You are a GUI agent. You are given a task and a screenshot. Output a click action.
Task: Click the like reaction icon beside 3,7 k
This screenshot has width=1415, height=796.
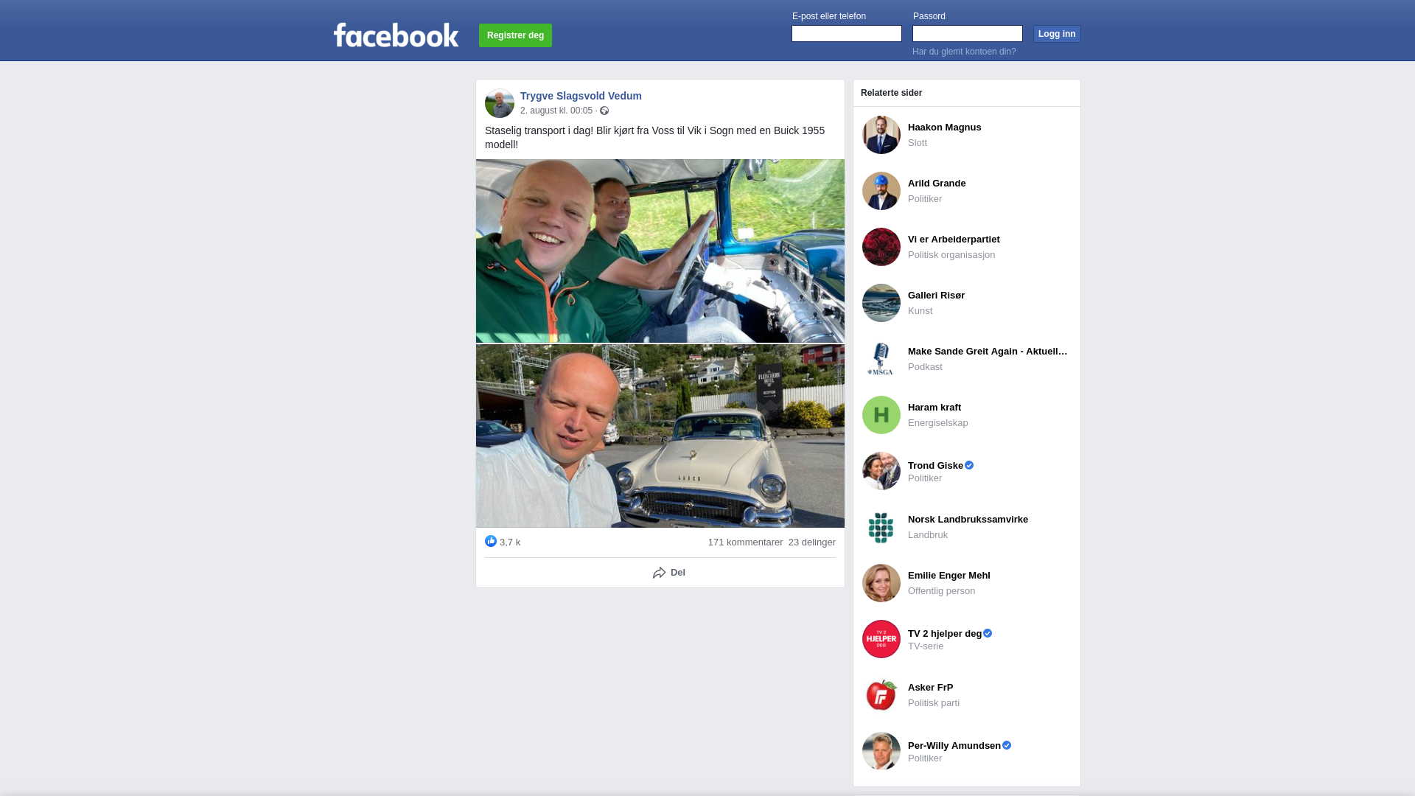[x=491, y=541]
